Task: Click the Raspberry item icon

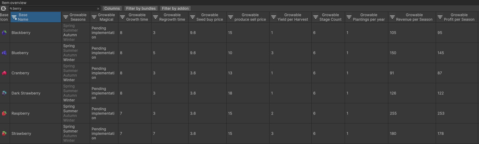Action: (x=4, y=113)
